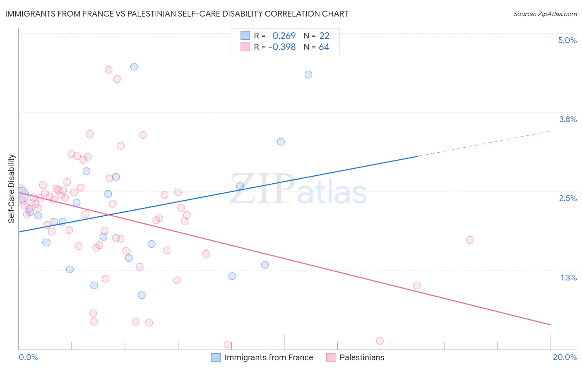This screenshot has width=582, height=369.
Task: Click the Self-Care Disability axis title
Action: (11, 189)
